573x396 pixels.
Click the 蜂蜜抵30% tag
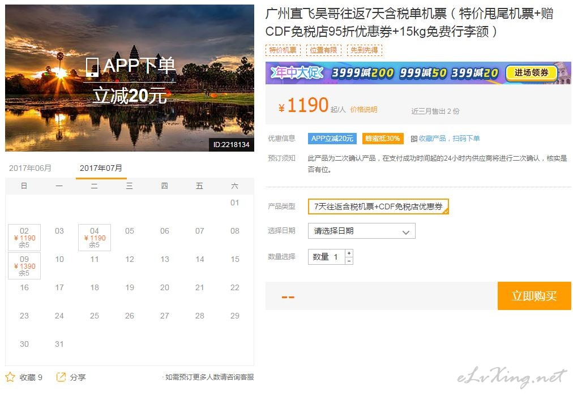383,139
